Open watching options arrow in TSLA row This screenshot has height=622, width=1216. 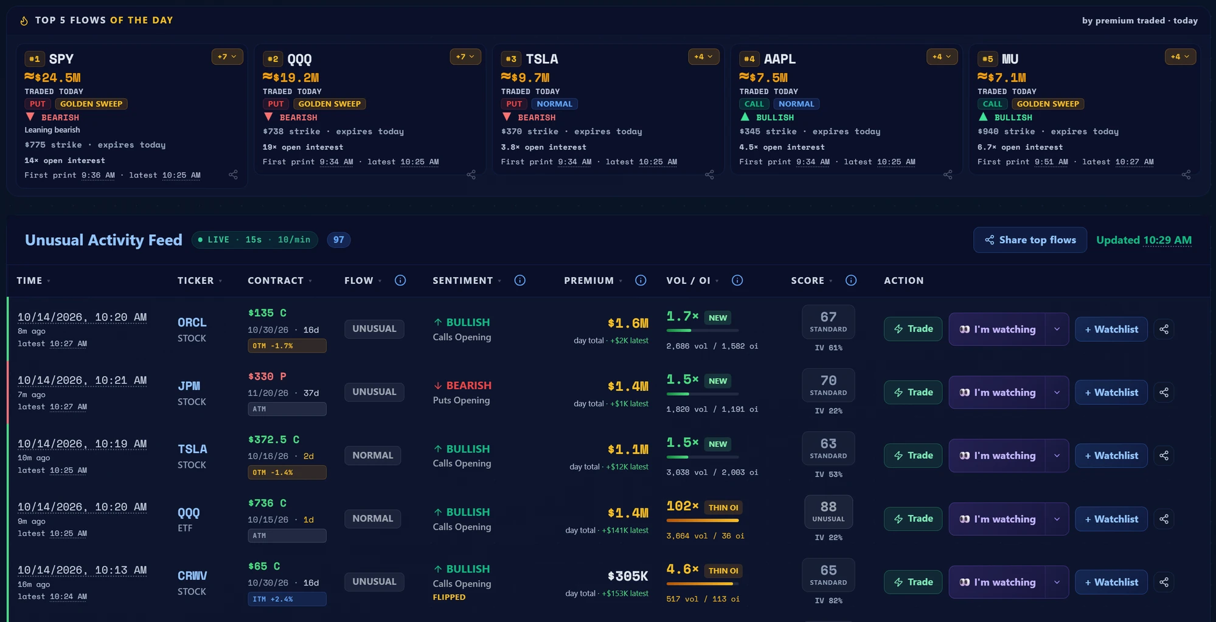1057,455
